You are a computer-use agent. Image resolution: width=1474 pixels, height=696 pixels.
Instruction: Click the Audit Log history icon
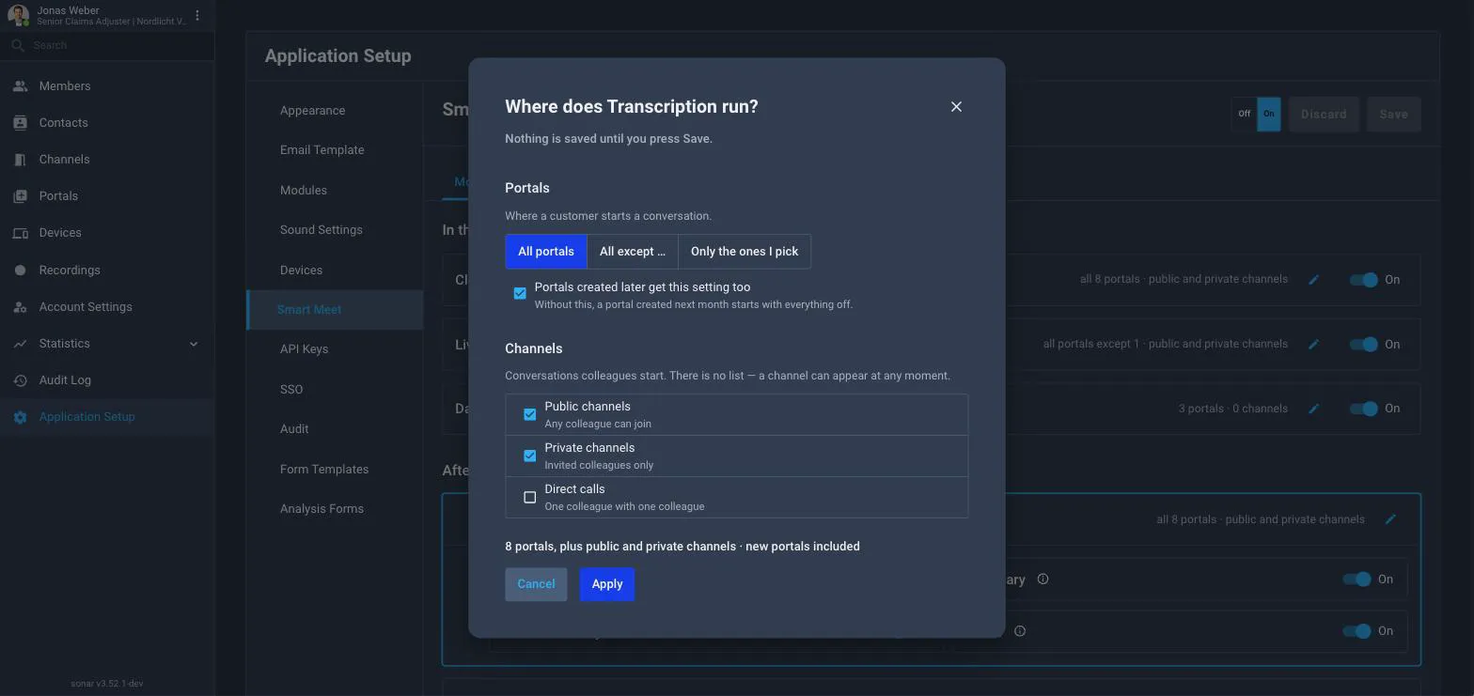coord(20,380)
